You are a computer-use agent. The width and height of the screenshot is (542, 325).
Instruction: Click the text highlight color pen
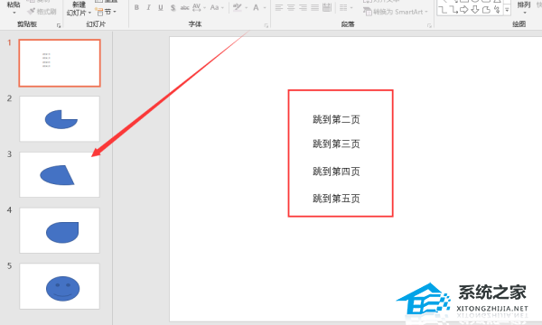[x=238, y=7]
